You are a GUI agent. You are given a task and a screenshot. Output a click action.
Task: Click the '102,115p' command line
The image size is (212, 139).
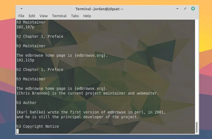tap(25, 60)
